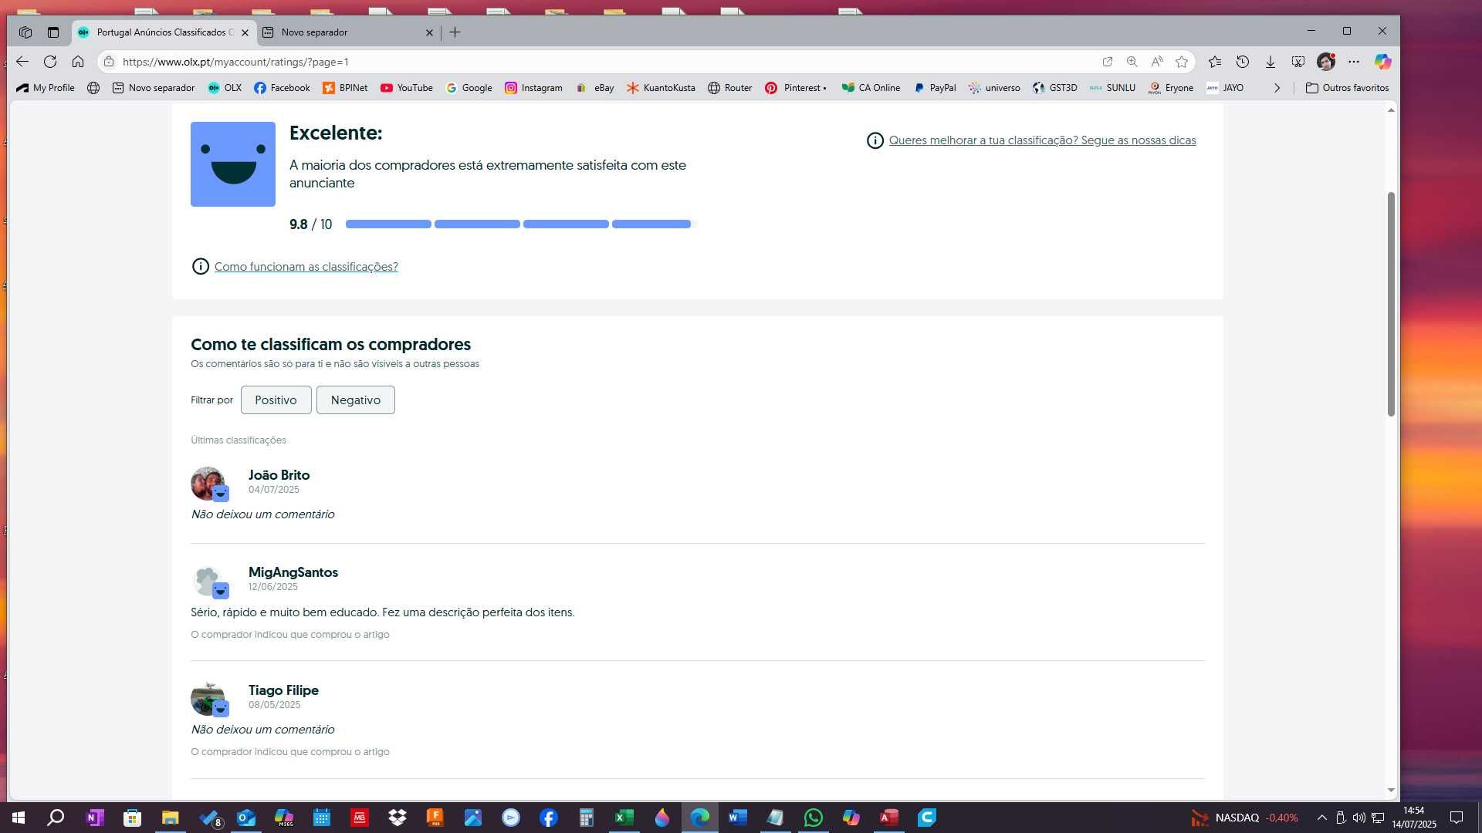Click the 9.8 rating progress bar
Viewport: 1482px width, 833px height.
click(x=521, y=224)
